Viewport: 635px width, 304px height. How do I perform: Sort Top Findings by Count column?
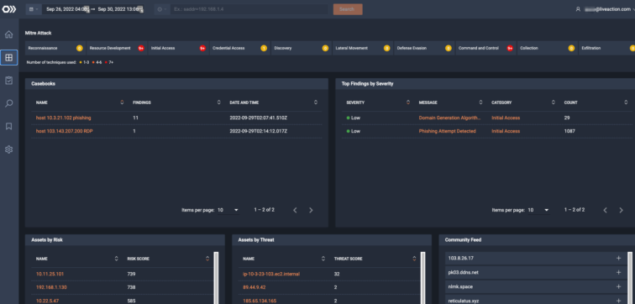625,102
